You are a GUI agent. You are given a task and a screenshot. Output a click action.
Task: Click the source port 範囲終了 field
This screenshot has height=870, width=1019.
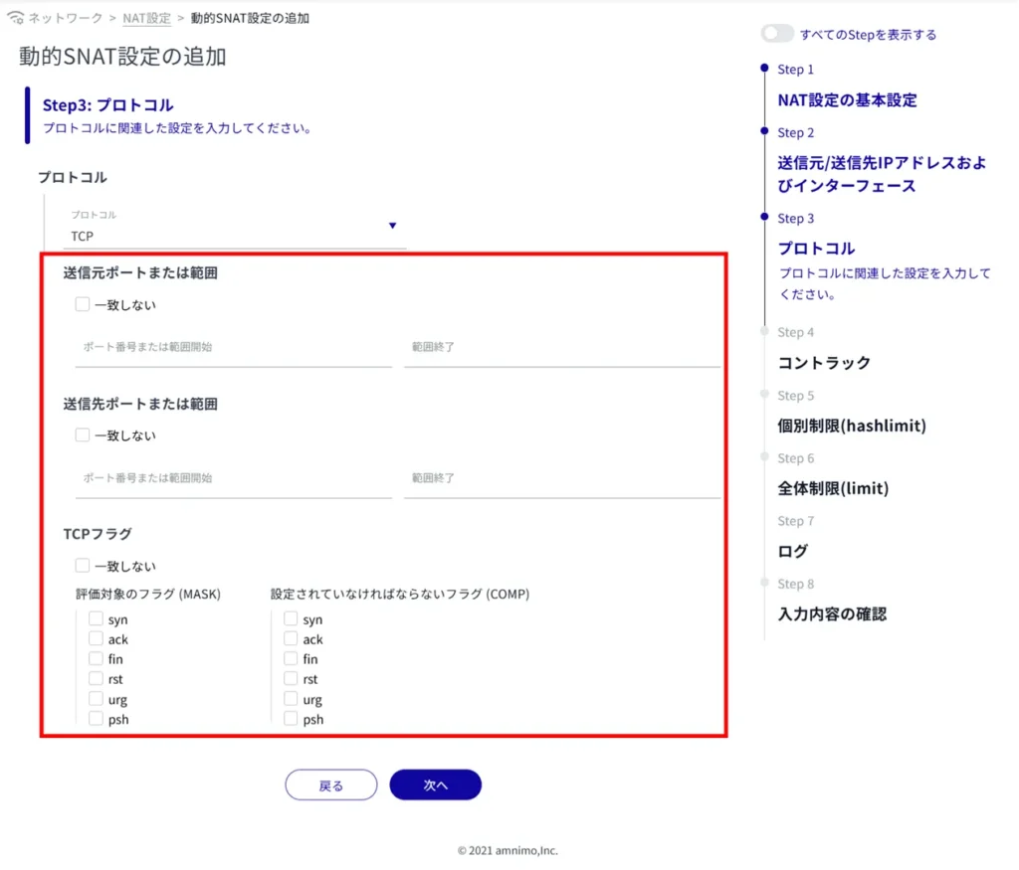pos(561,348)
